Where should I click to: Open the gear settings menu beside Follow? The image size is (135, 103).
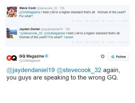click(x=103, y=56)
